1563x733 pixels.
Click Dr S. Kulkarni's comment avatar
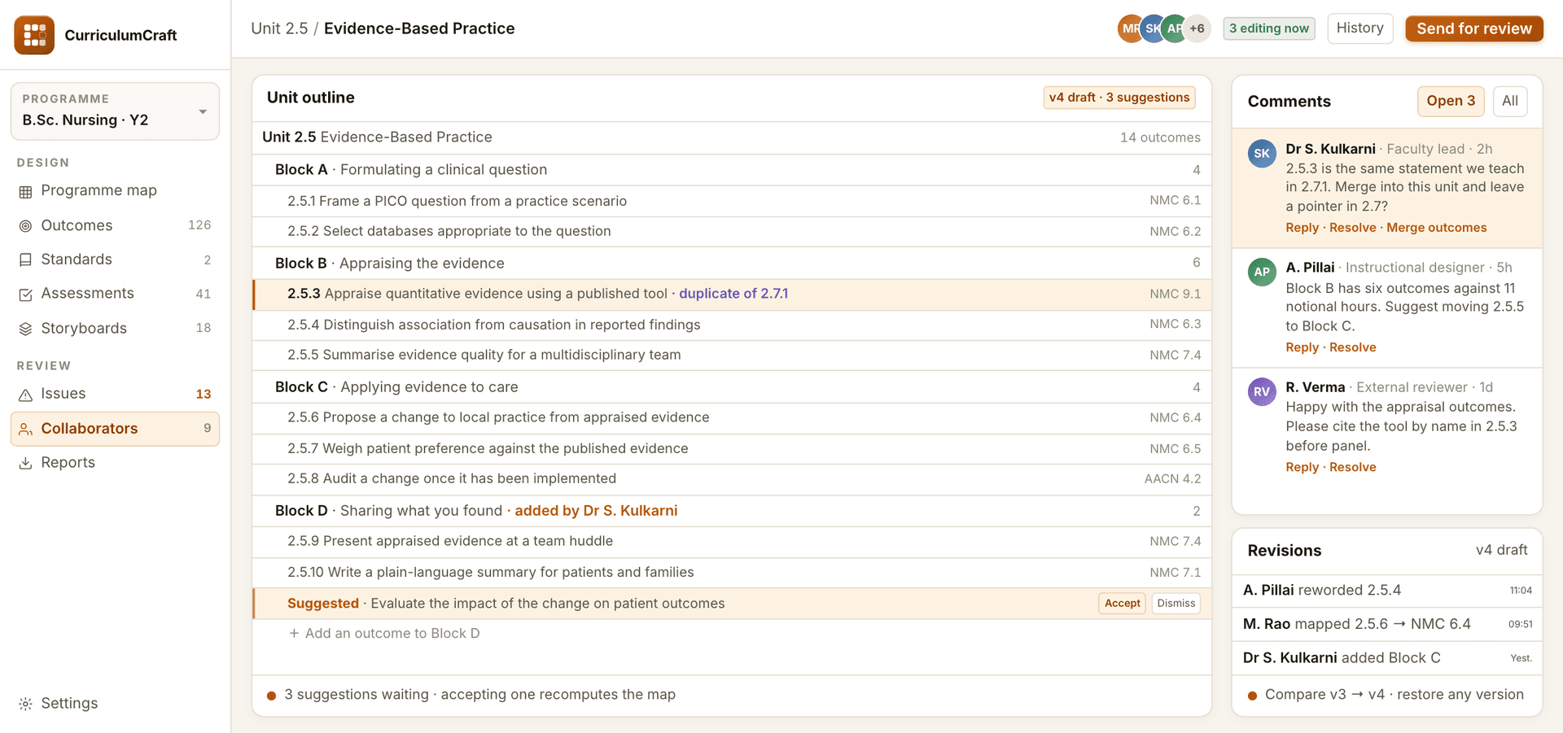tap(1262, 153)
